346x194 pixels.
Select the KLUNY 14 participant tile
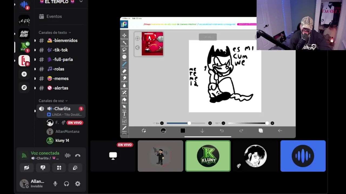click(x=208, y=156)
